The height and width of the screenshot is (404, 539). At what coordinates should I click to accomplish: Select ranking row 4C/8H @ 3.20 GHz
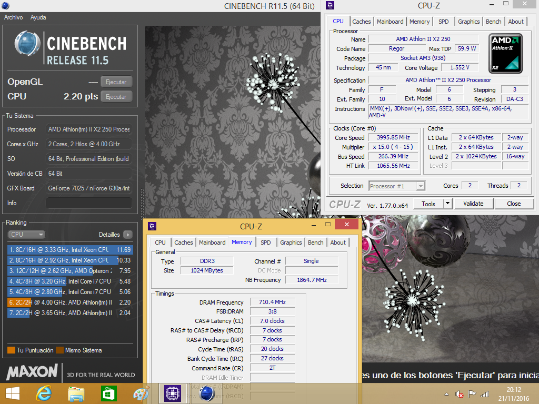coord(70,281)
